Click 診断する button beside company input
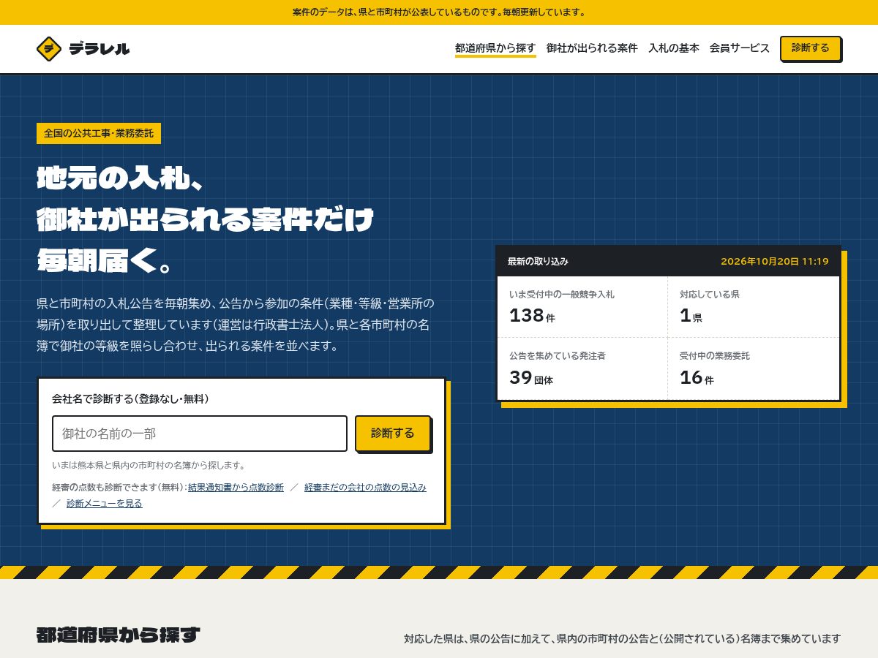Viewport: 878px width, 658px height. (393, 434)
